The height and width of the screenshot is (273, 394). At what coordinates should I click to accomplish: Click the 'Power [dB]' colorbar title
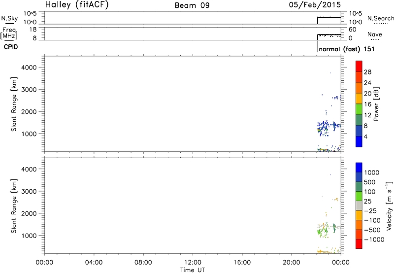376,104
